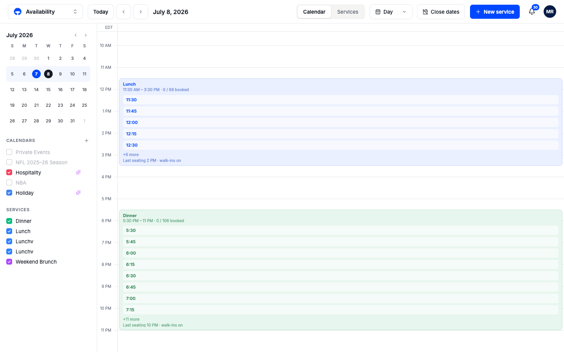The height and width of the screenshot is (352, 564).
Task: Select the 6:00 dinner time slot
Action: click(x=340, y=253)
